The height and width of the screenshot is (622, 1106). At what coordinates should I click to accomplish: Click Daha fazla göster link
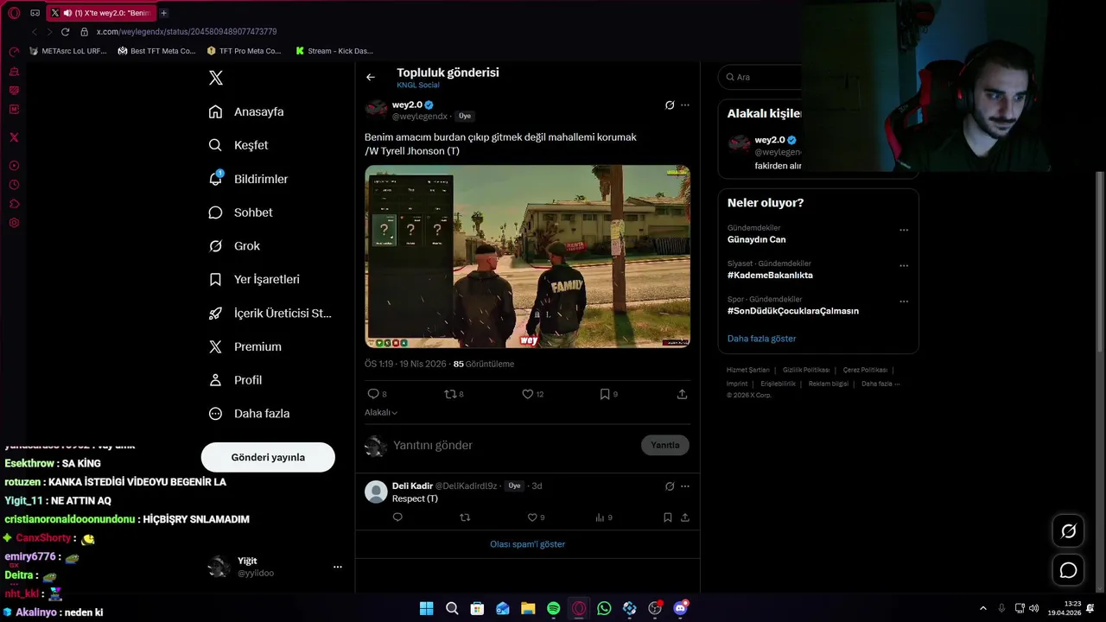[x=761, y=339]
